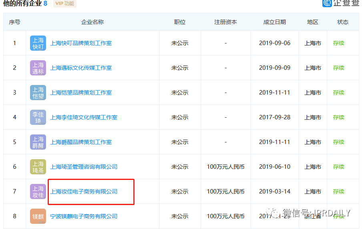Open 上海琦圣管理咨询有限公司 link
Image resolution: width=362 pixels, height=229 pixels.
(84, 167)
